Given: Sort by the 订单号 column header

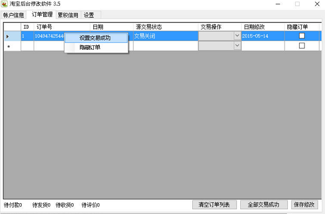Looking at the screenshot, I should point(62,27).
